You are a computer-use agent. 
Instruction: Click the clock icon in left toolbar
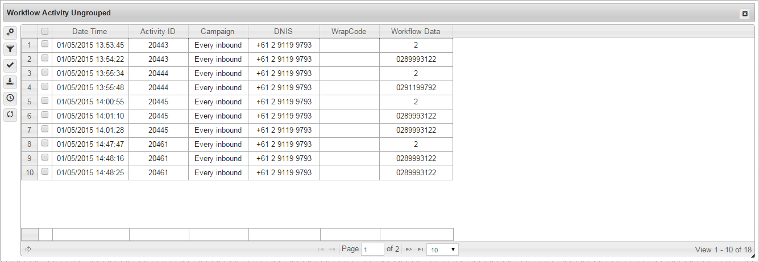[x=10, y=98]
